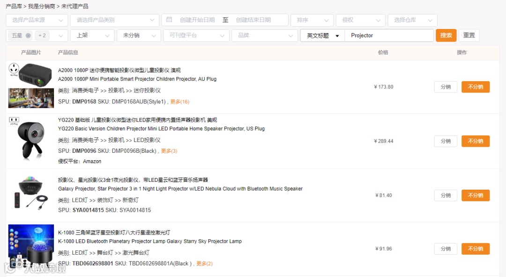
Task: Open the 侵权 dropdown
Action: pyautogui.click(x=360, y=20)
